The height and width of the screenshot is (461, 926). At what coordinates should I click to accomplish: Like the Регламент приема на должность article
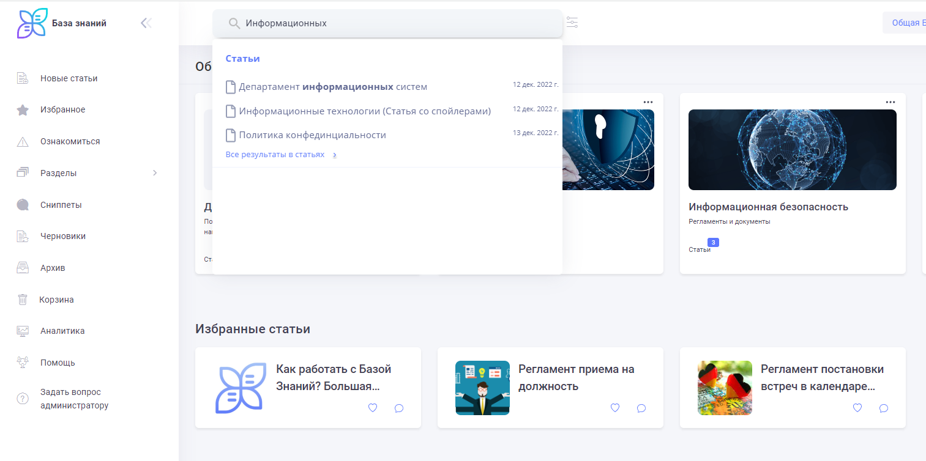click(615, 408)
